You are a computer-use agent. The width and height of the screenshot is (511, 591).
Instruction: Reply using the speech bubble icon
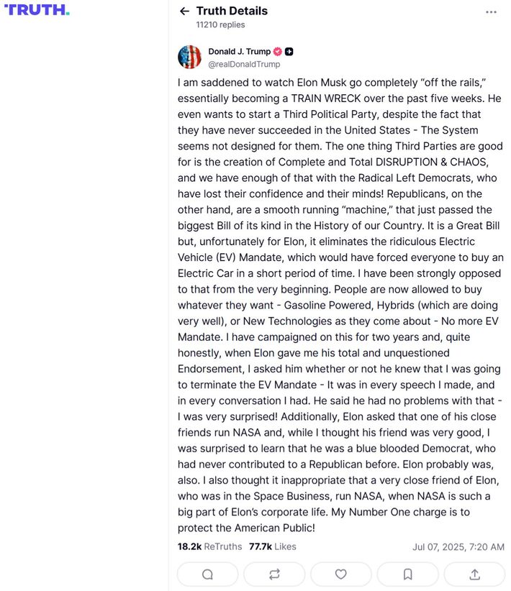207,574
